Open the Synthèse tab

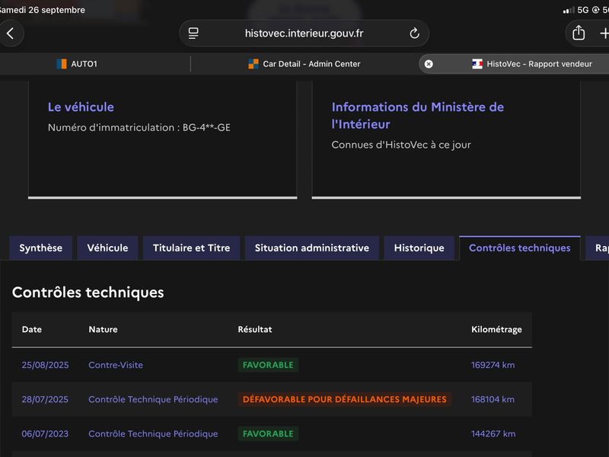(x=41, y=248)
